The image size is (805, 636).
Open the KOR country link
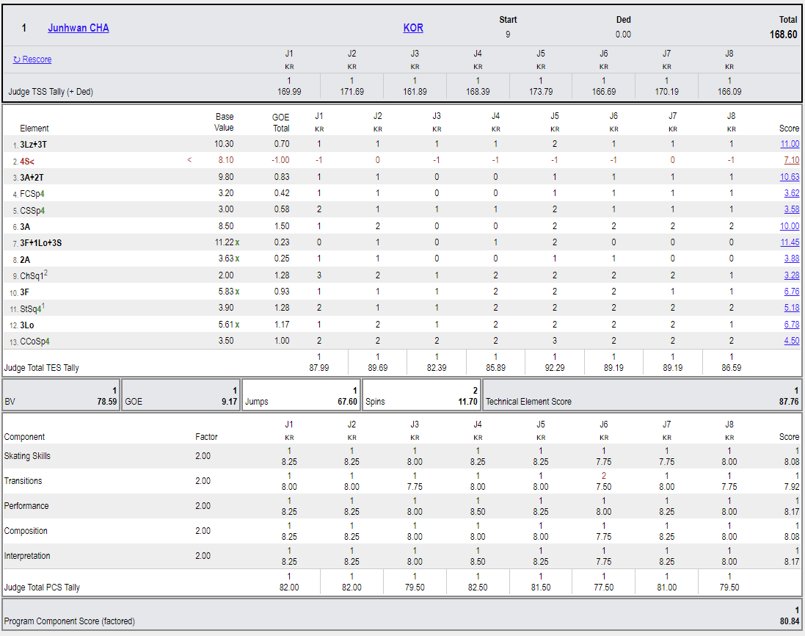[413, 28]
